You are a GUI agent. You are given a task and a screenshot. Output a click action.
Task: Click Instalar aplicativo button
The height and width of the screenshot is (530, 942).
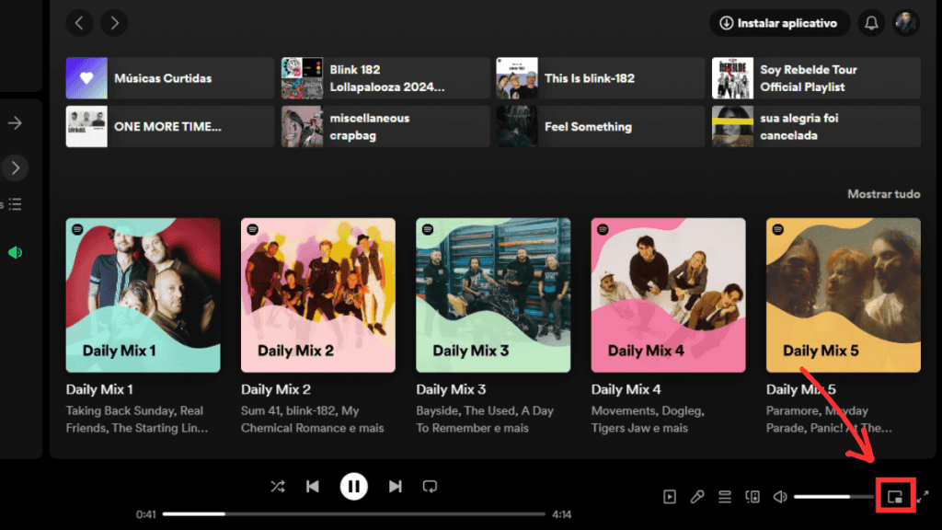pos(779,23)
